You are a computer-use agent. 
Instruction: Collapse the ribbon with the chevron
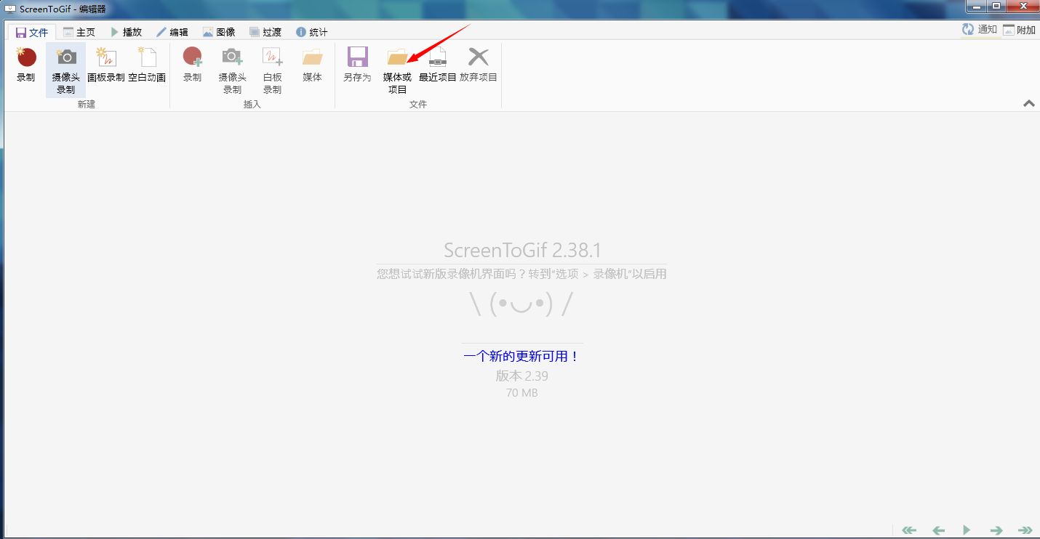[x=1029, y=104]
